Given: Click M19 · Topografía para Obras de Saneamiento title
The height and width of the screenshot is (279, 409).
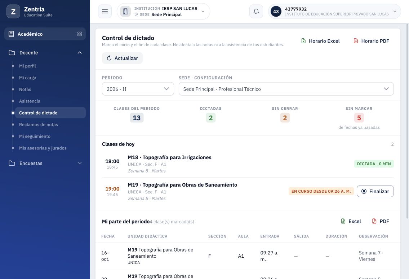Looking at the screenshot, I should [182, 185].
